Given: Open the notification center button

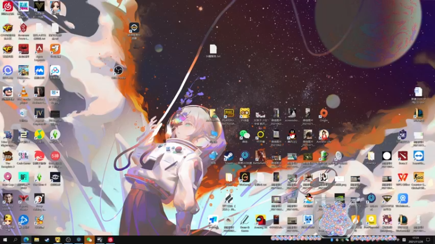Looking at the screenshot, I should [428, 240].
